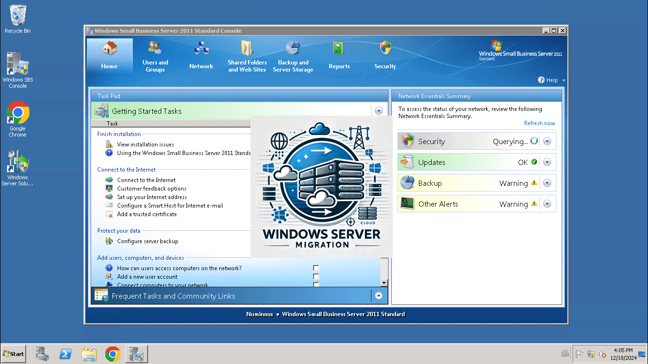Viewport: 648px width, 364px height.
Task: Open Add a trusted certificate task
Action: tap(147, 214)
